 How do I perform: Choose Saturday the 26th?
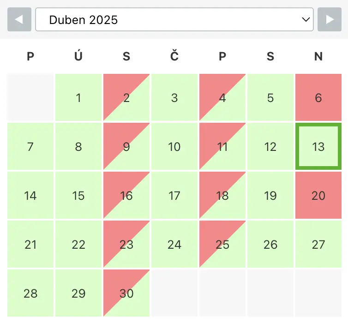(x=270, y=245)
